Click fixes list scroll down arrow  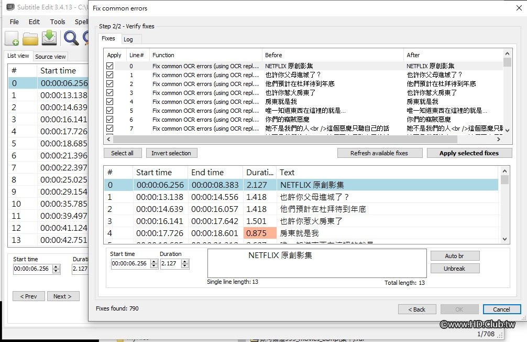[x=507, y=131]
